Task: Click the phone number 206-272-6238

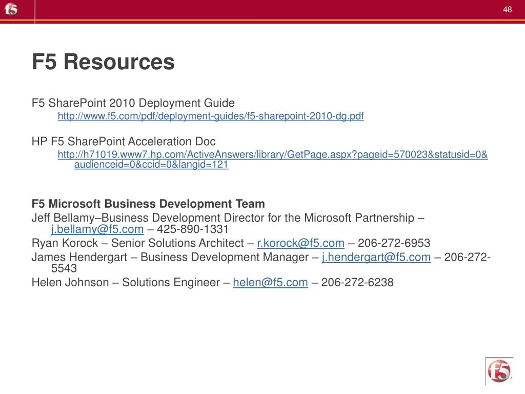Action: tap(357, 282)
